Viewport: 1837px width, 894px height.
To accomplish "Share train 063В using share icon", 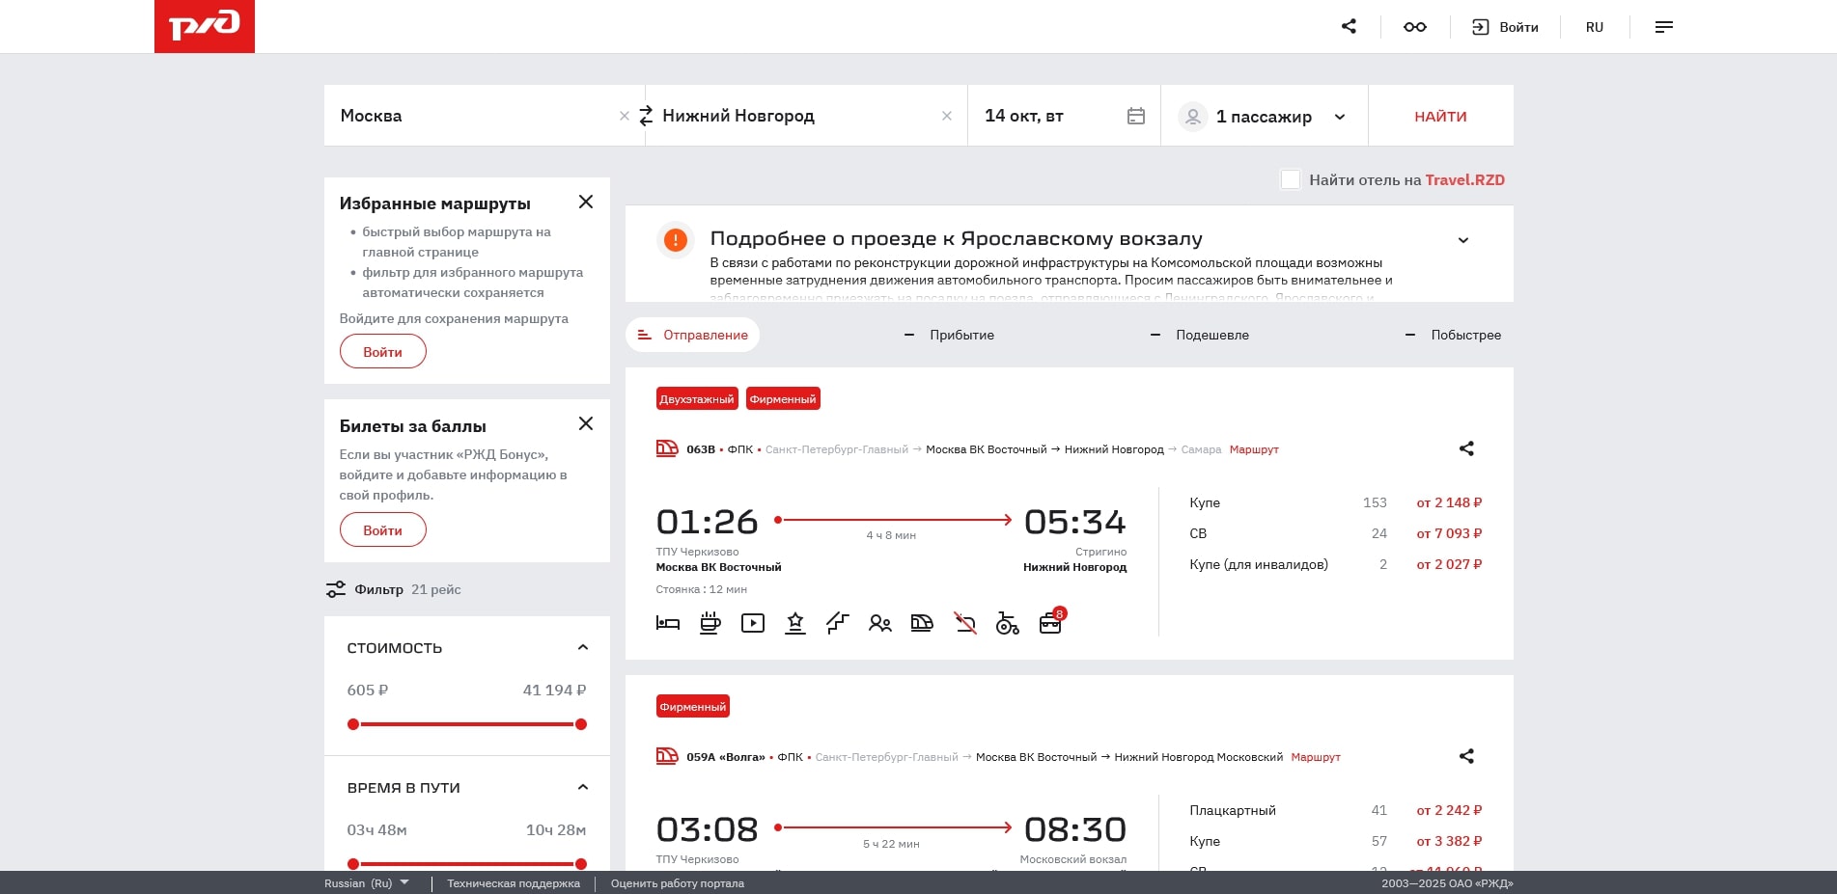I will (x=1466, y=448).
